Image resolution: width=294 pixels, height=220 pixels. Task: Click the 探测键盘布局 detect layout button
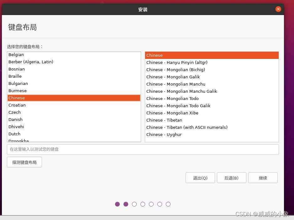pos(24,162)
